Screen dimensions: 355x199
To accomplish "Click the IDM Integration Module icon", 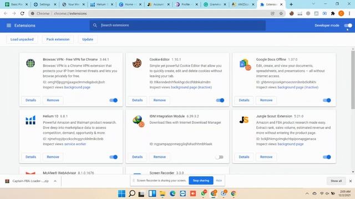I will [138, 121].
